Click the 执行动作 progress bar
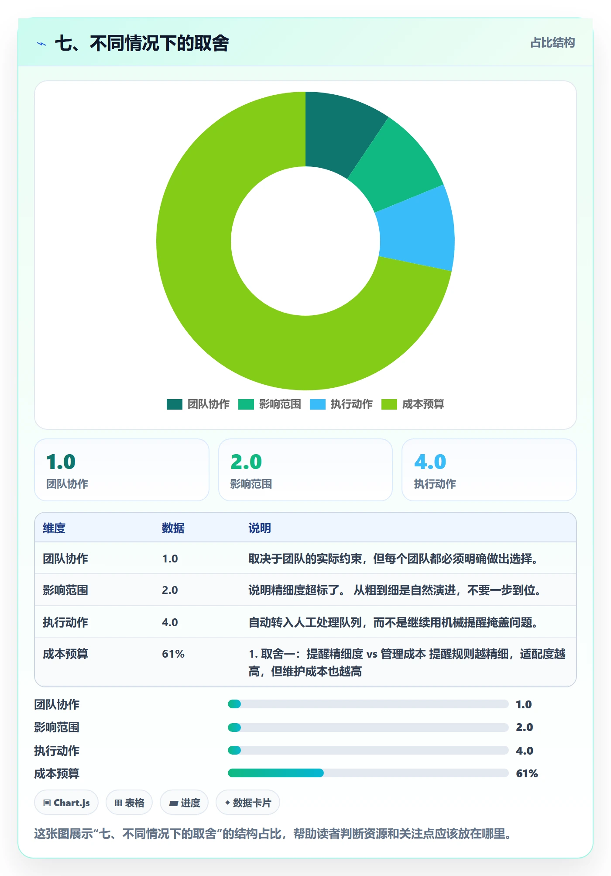This screenshot has width=611, height=876. (368, 750)
